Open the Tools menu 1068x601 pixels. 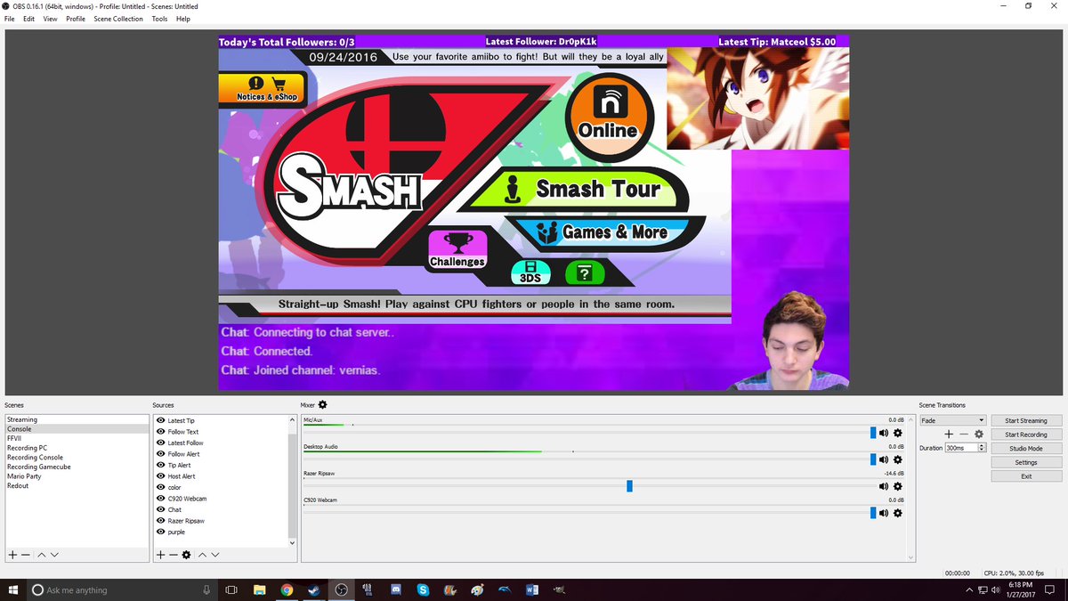tap(159, 19)
